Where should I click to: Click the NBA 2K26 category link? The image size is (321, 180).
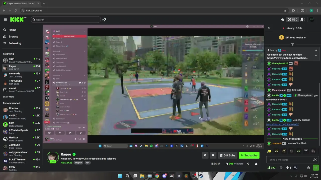click(x=66, y=162)
